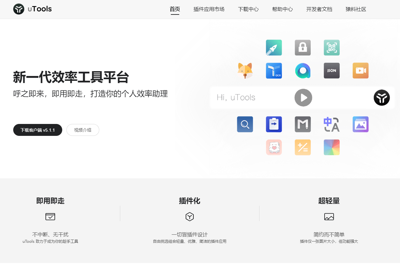Click the 视频介绍 button
This screenshot has height=264, width=400.
tap(83, 130)
